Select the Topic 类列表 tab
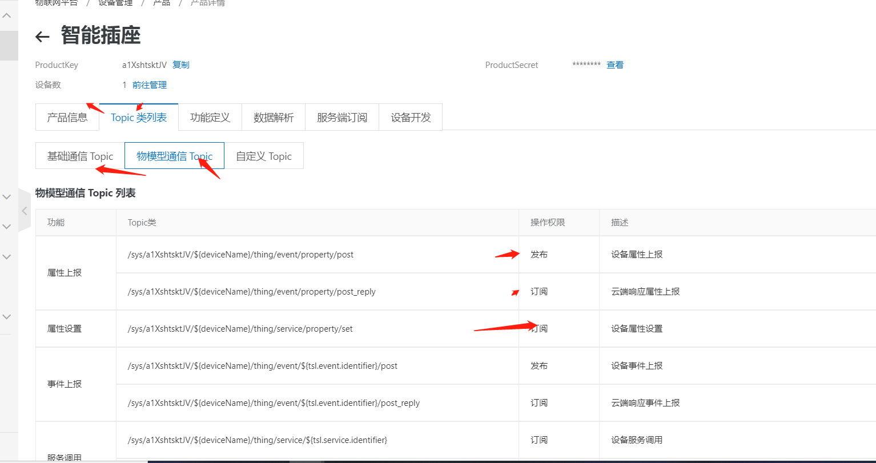The width and height of the screenshot is (876, 463). [139, 118]
